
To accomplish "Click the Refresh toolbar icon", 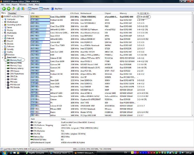I will pos(18,9).
